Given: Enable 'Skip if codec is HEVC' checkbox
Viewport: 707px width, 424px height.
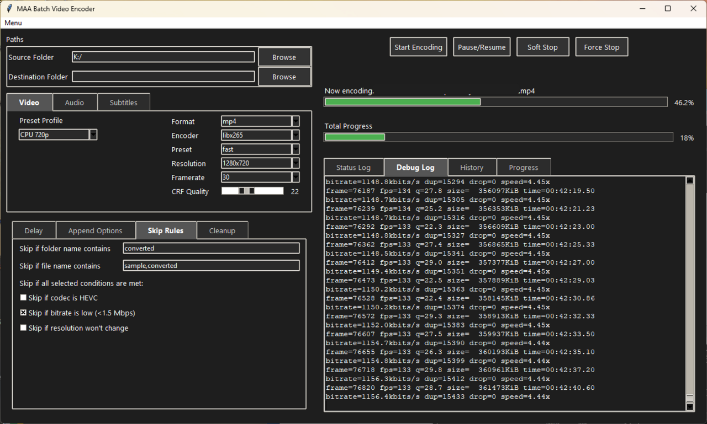Looking at the screenshot, I should tap(23, 298).
